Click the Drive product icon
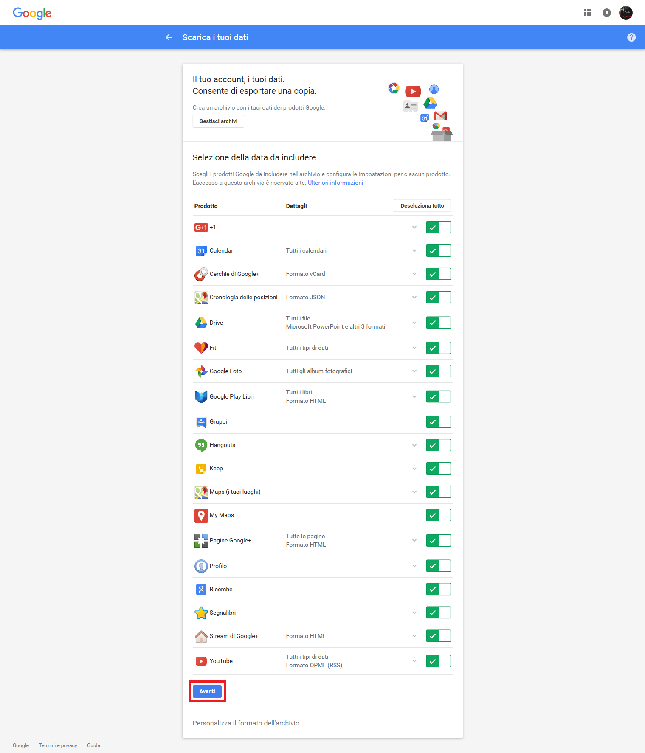The width and height of the screenshot is (645, 753). (x=201, y=323)
